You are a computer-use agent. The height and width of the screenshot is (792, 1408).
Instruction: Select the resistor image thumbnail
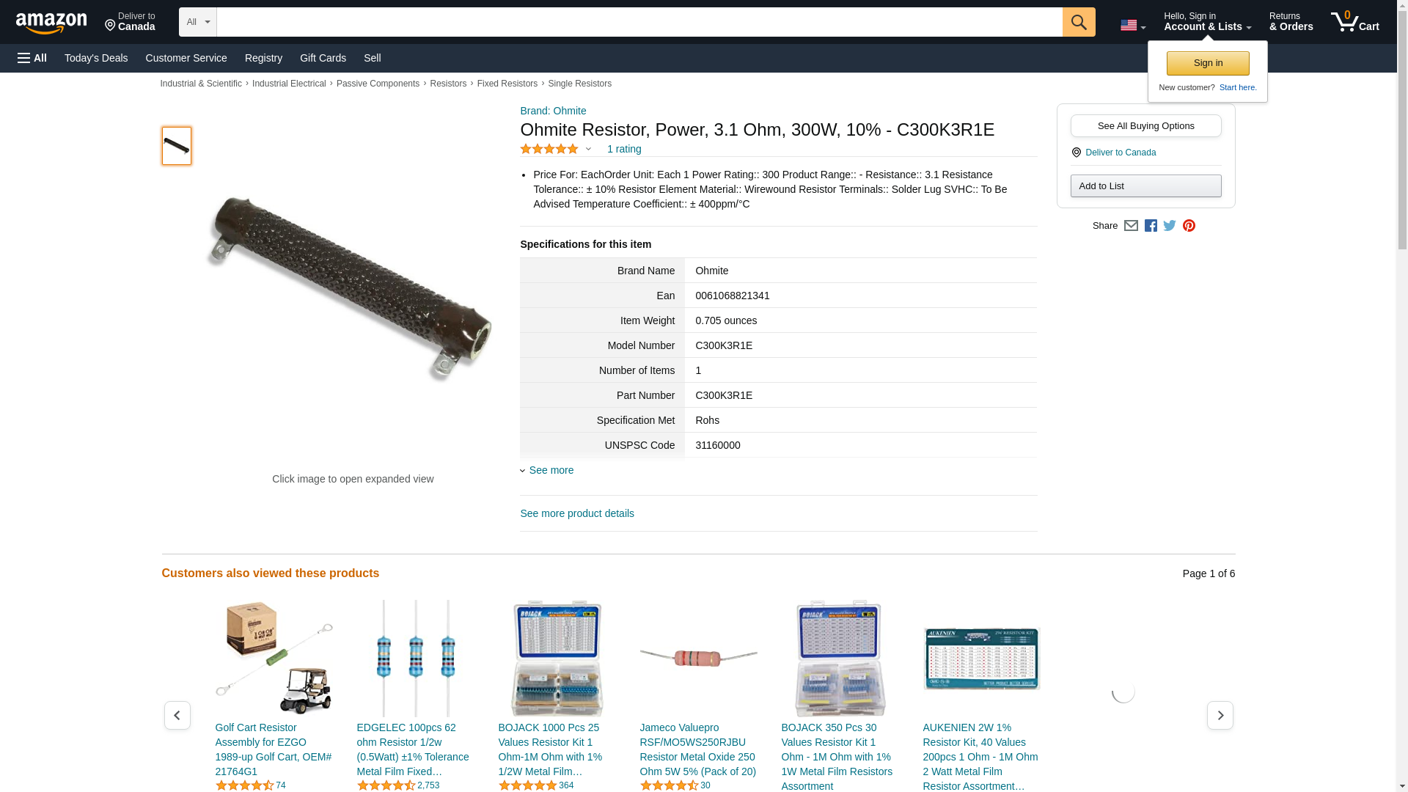pos(176,145)
